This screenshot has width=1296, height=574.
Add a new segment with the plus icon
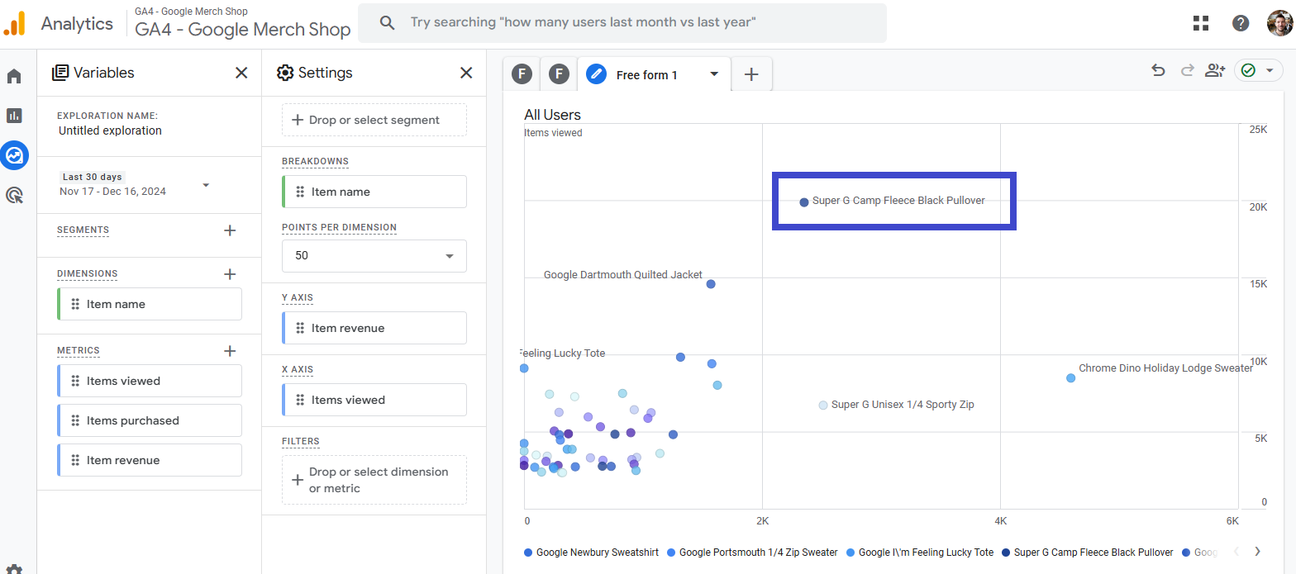point(230,230)
